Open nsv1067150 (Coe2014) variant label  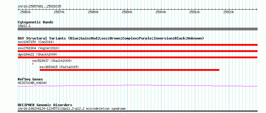coord(36,42)
